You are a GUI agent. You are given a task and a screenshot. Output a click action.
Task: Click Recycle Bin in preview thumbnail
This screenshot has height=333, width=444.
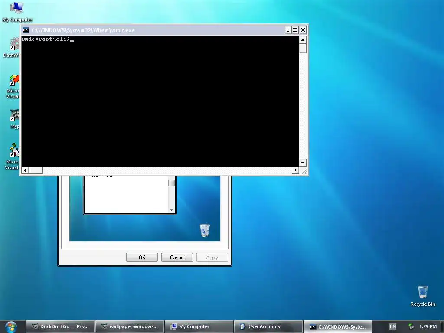(205, 230)
